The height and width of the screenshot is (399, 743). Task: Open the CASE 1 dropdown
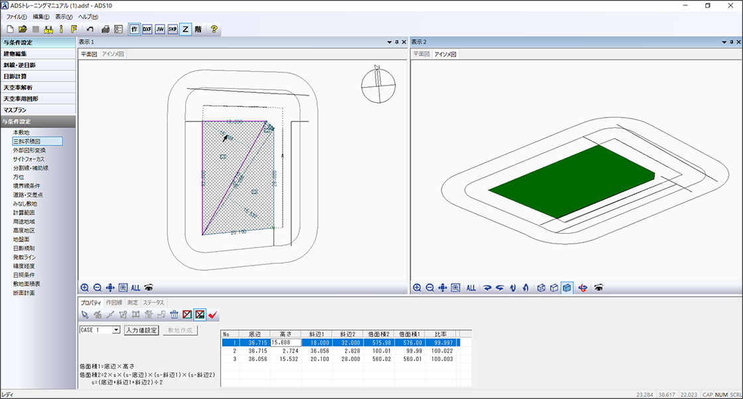point(116,330)
